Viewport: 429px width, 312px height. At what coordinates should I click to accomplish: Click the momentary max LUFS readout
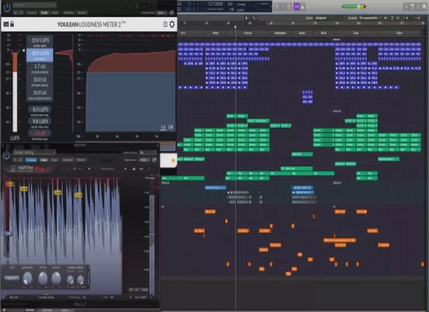pos(40,111)
